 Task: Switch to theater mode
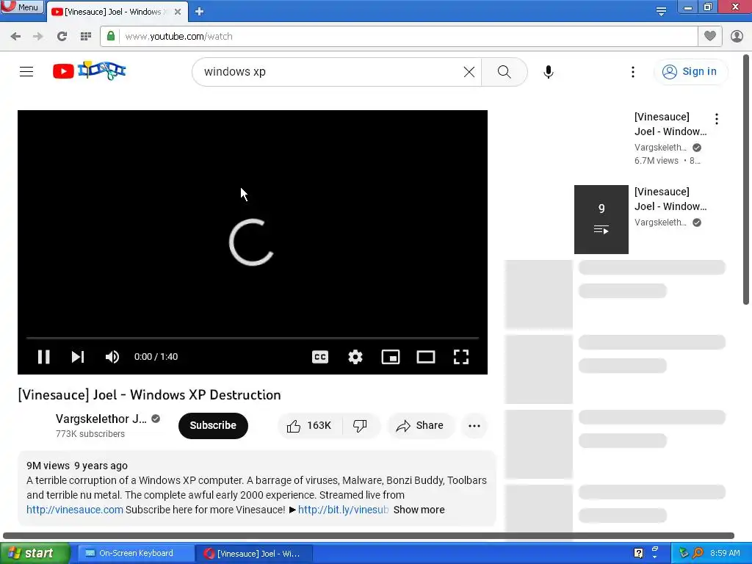[426, 357]
